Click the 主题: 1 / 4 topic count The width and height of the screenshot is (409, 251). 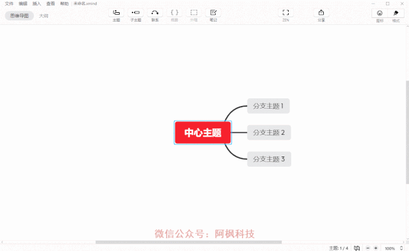coord(339,248)
